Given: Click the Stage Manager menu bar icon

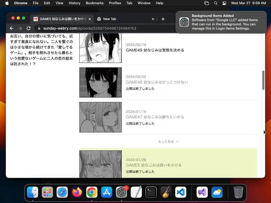Looking at the screenshot, I should click(x=206, y=3).
